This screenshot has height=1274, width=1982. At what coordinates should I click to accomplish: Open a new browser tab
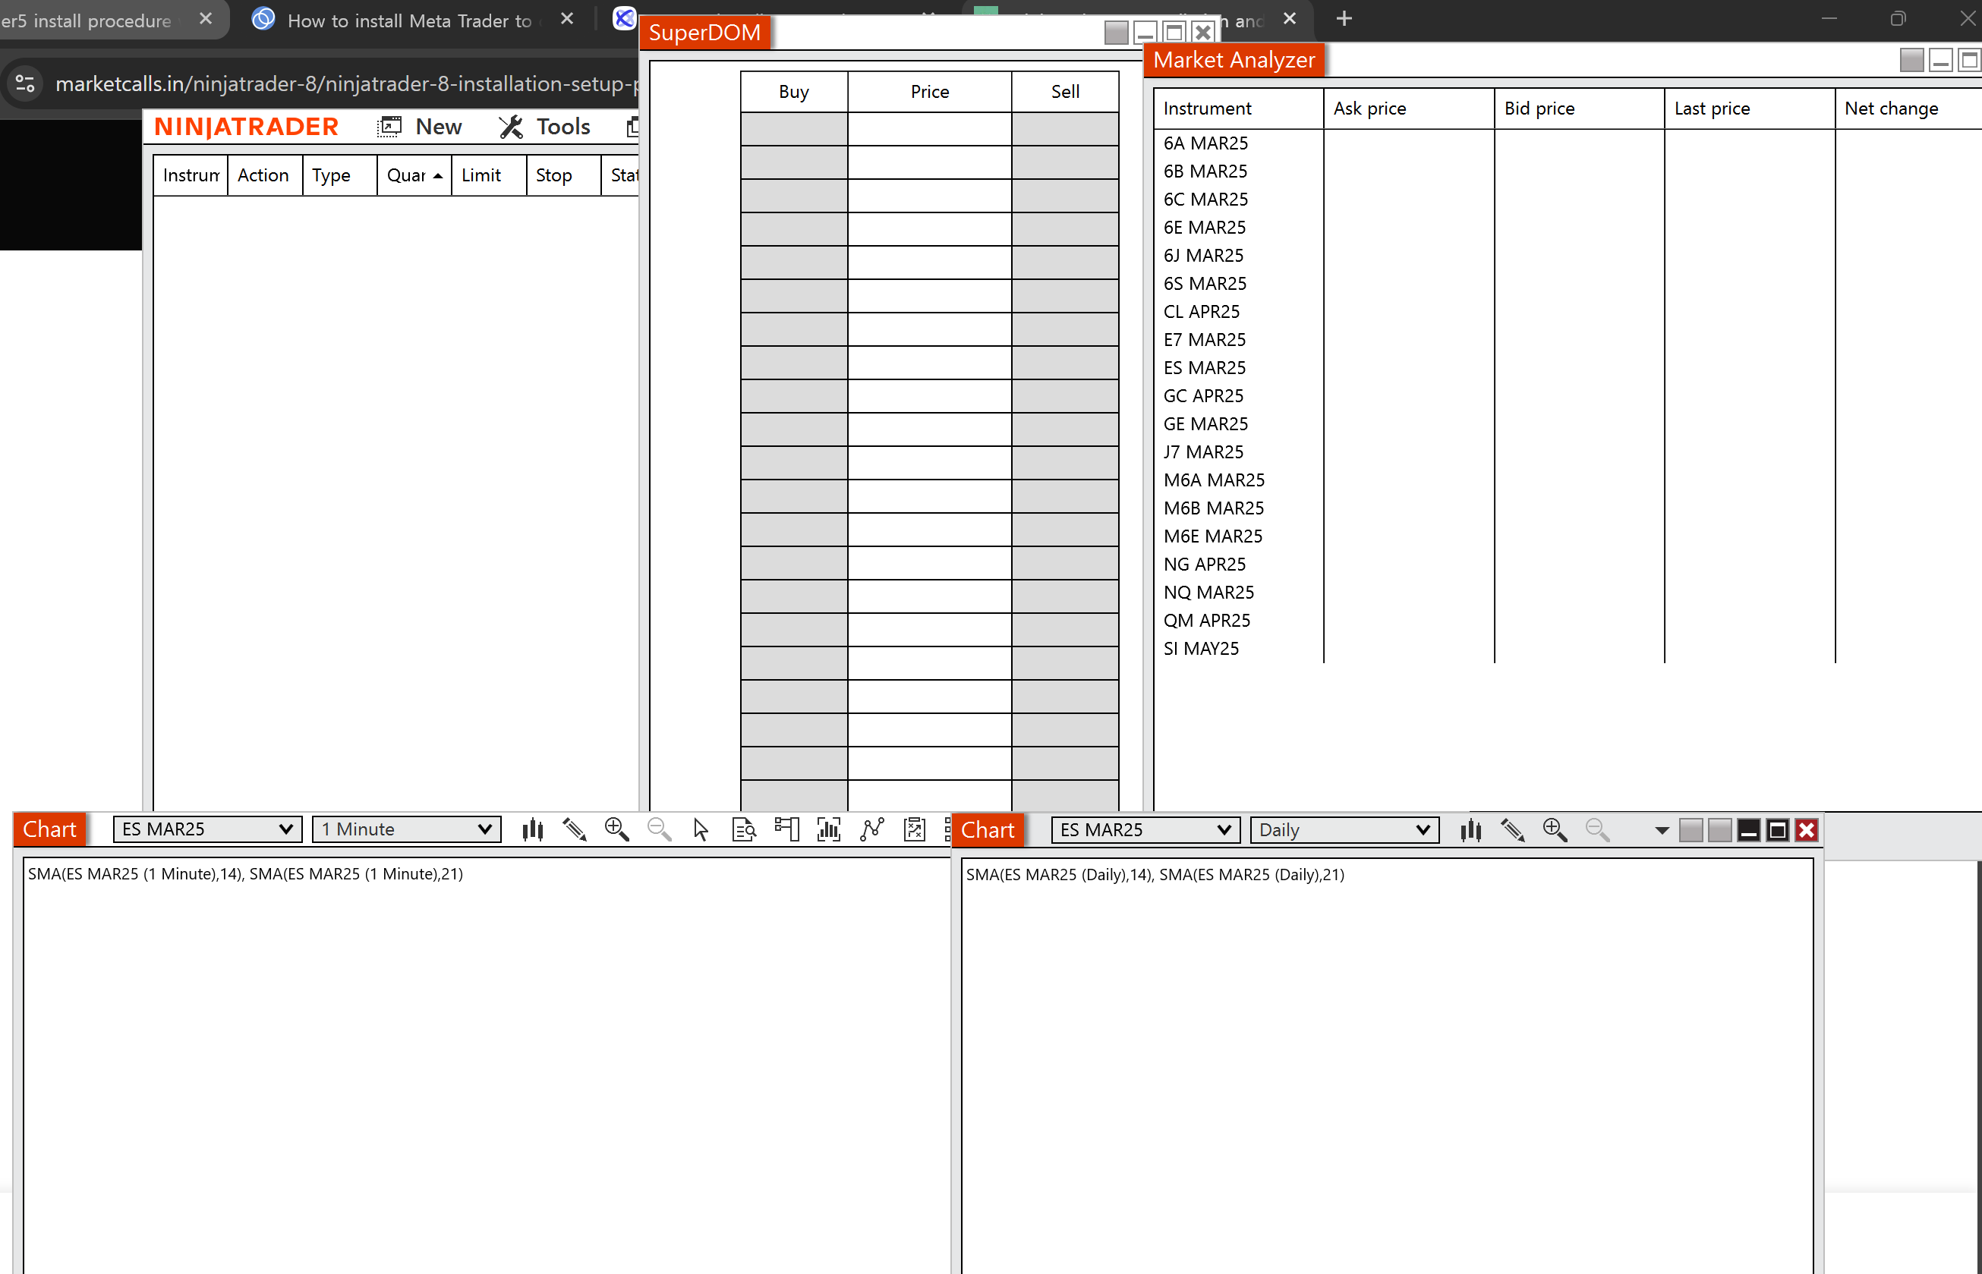coord(1344,18)
